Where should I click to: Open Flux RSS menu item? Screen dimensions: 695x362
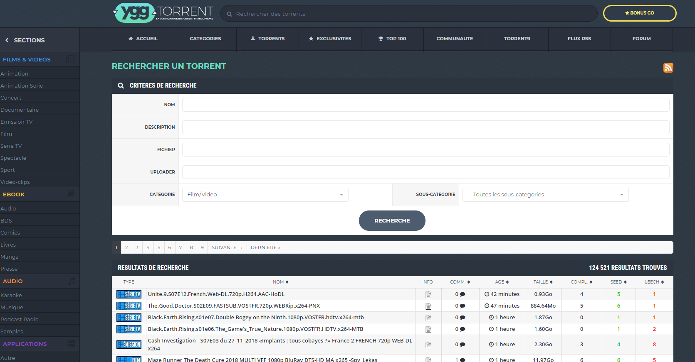coord(579,39)
